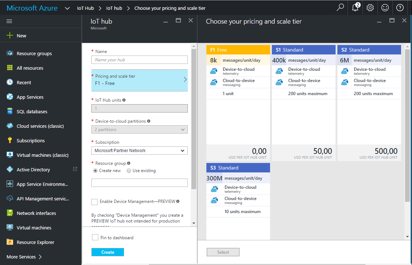Open App Services from the sidebar
The image size is (412, 265).
30,97
